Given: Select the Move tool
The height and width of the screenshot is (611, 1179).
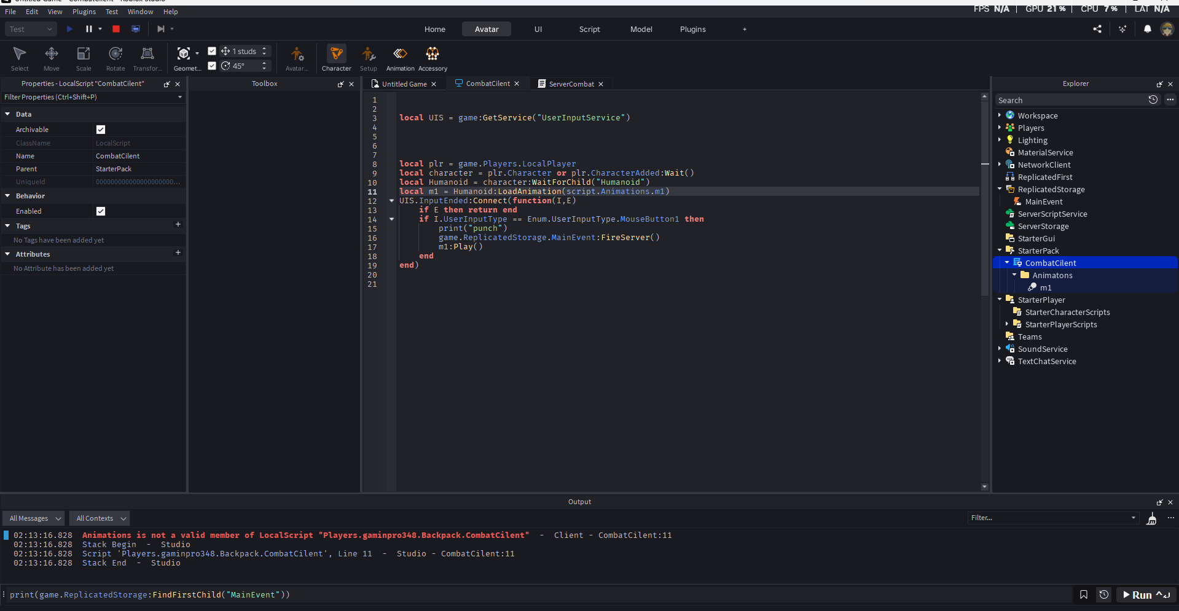Looking at the screenshot, I should [x=52, y=58].
